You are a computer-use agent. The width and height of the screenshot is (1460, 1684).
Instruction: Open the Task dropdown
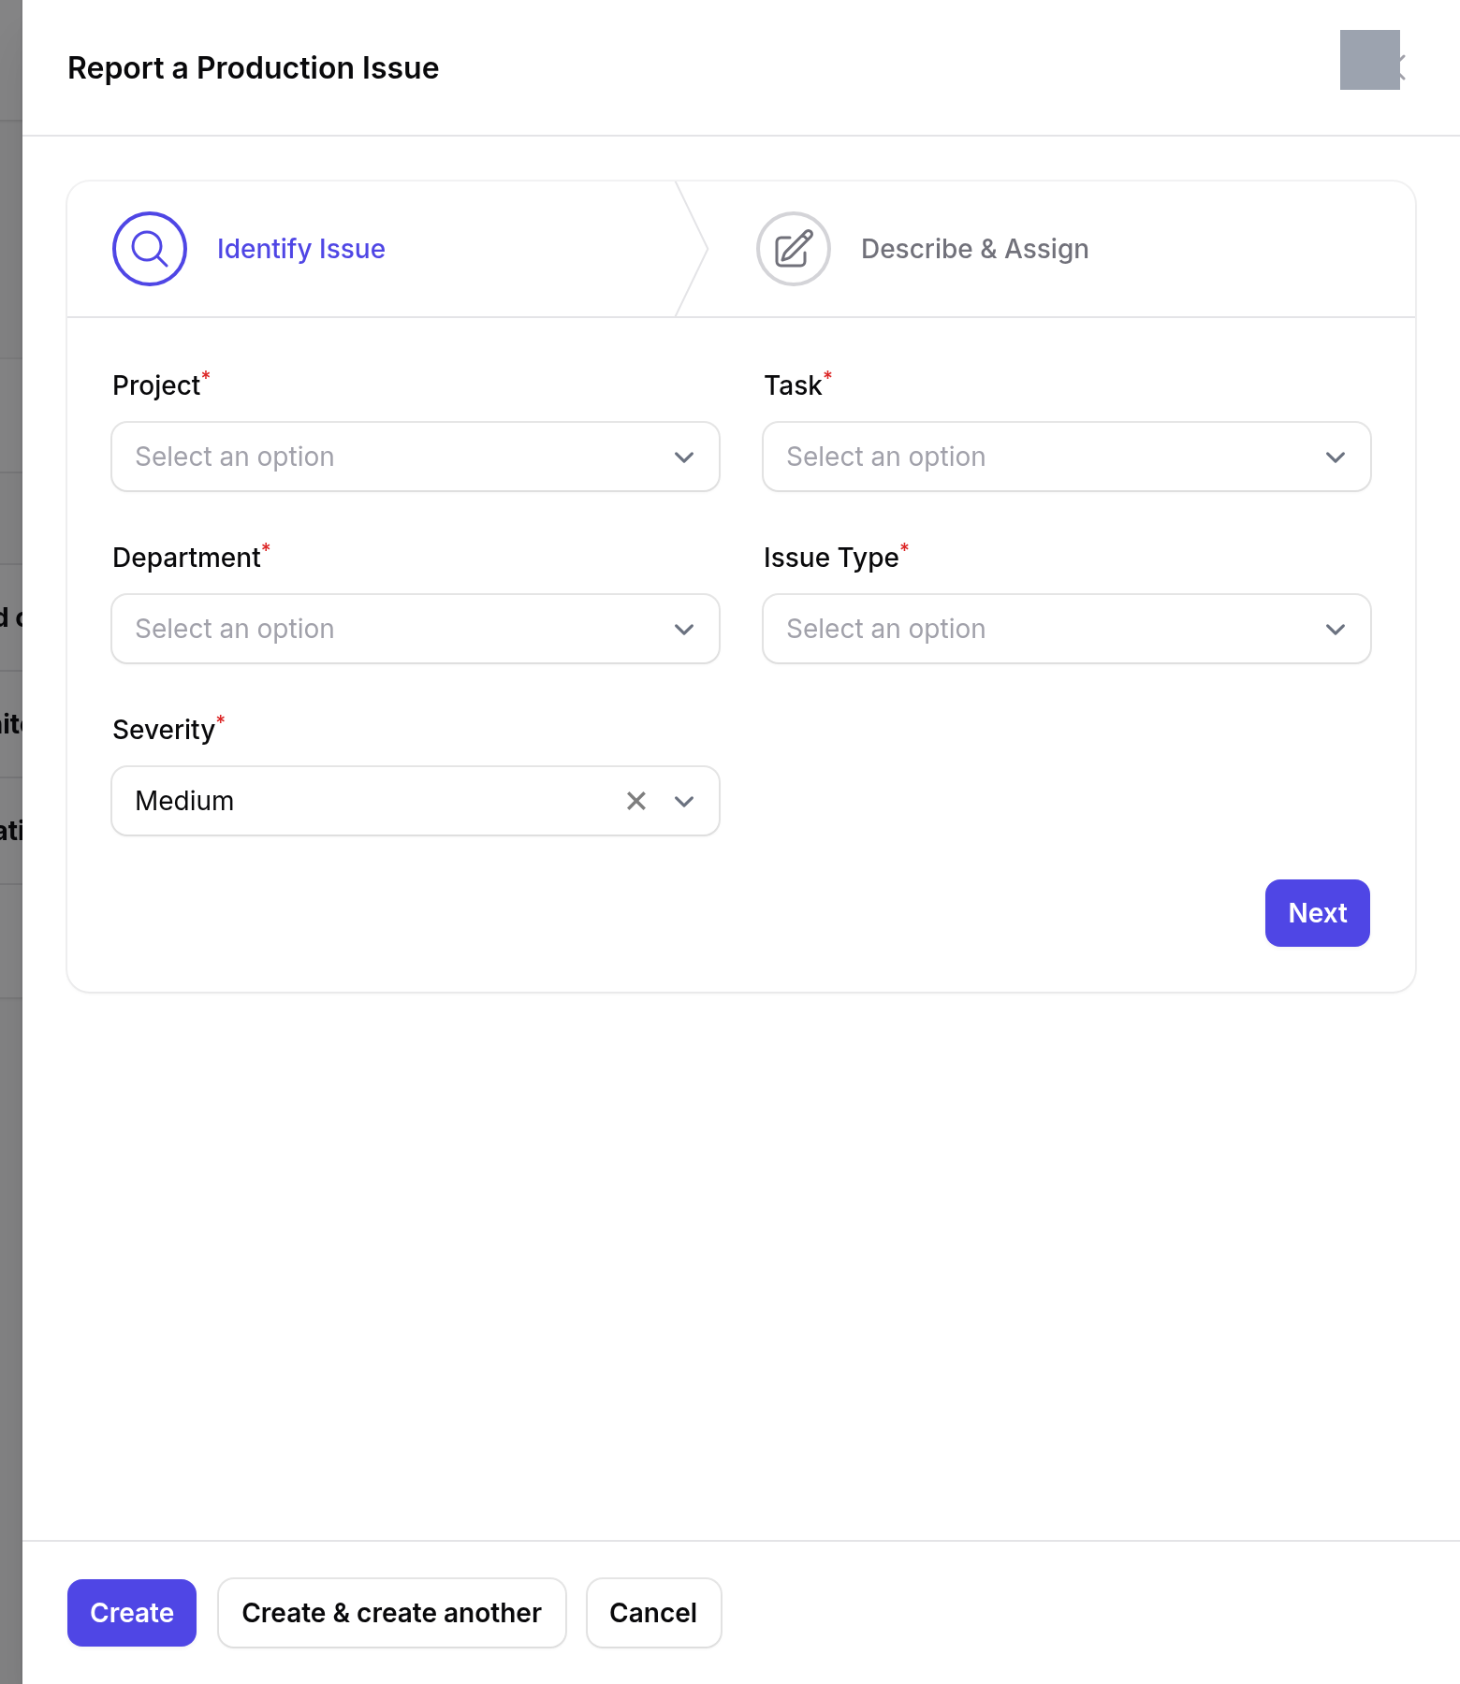pos(1067,457)
